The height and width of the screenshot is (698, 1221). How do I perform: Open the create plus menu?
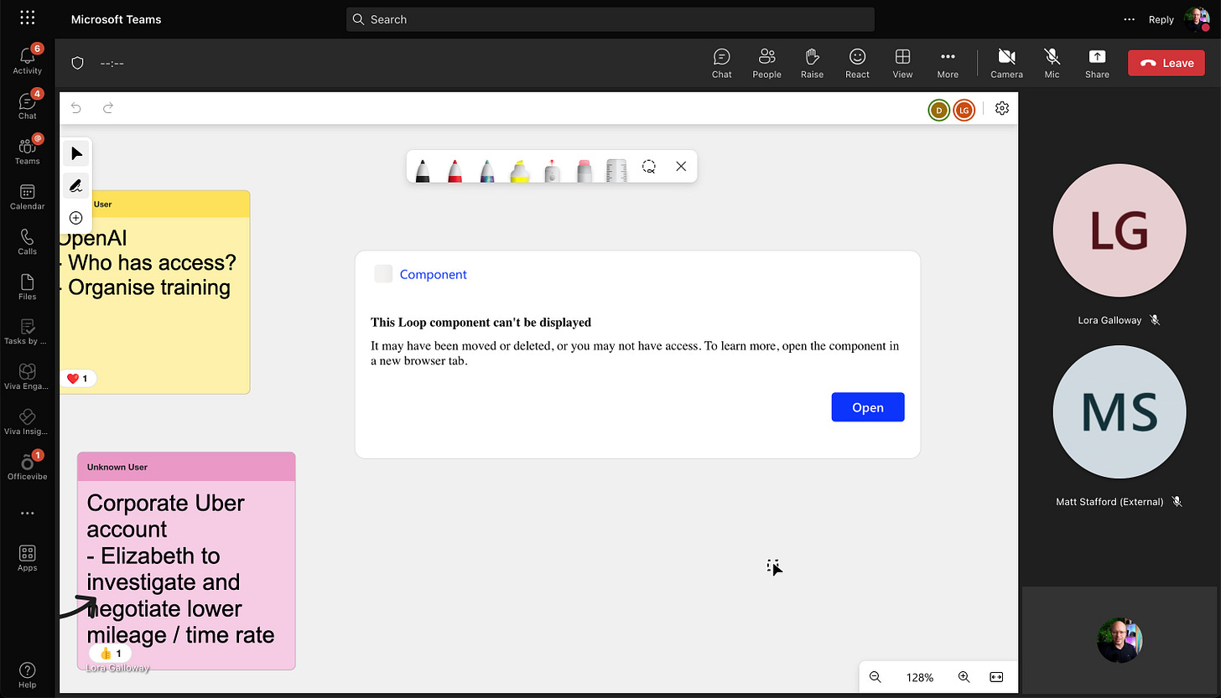click(76, 218)
